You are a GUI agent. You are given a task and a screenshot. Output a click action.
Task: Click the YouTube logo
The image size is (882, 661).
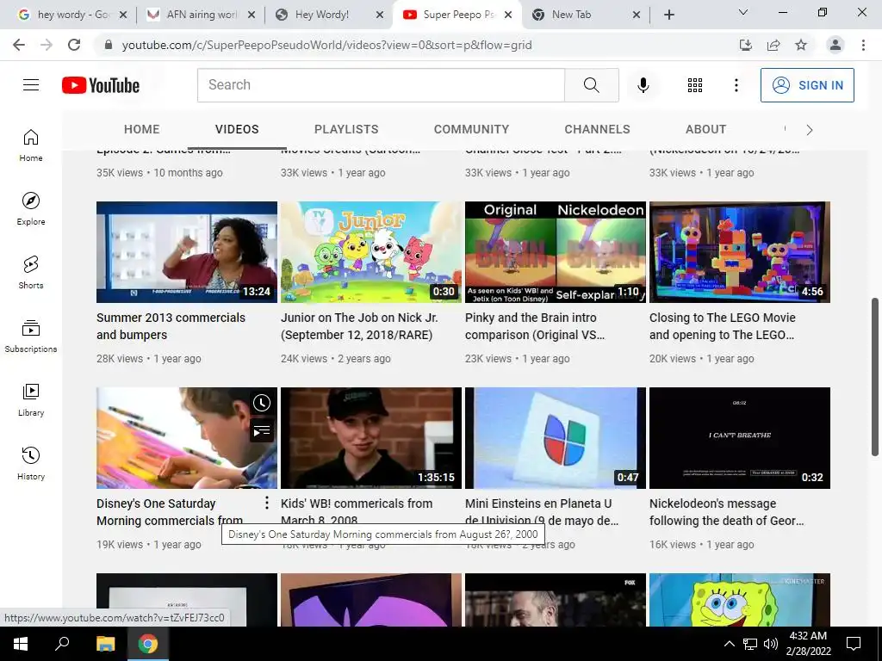coord(101,85)
